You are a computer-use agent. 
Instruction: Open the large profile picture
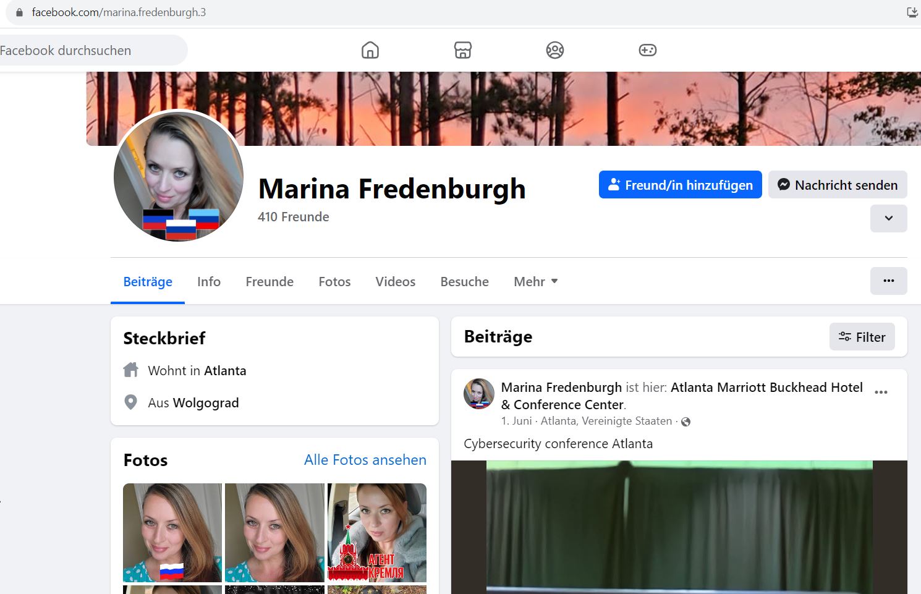(179, 176)
